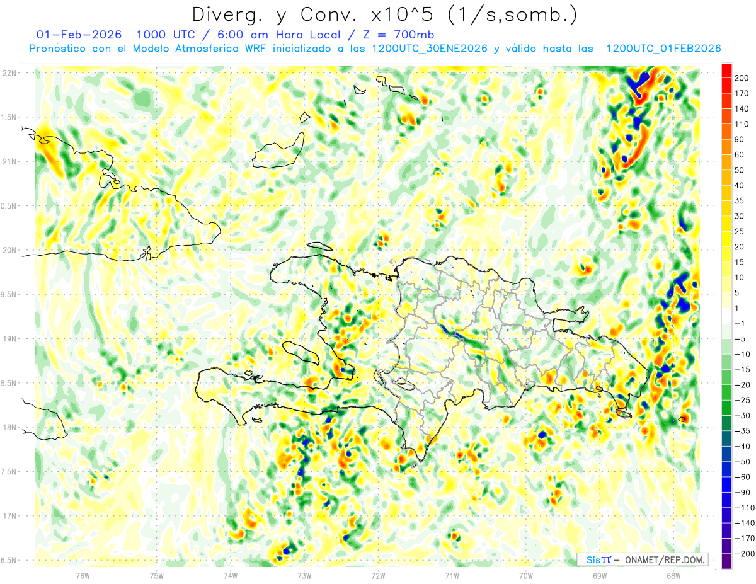
Task: Click colorbar value -10
Action: [744, 354]
